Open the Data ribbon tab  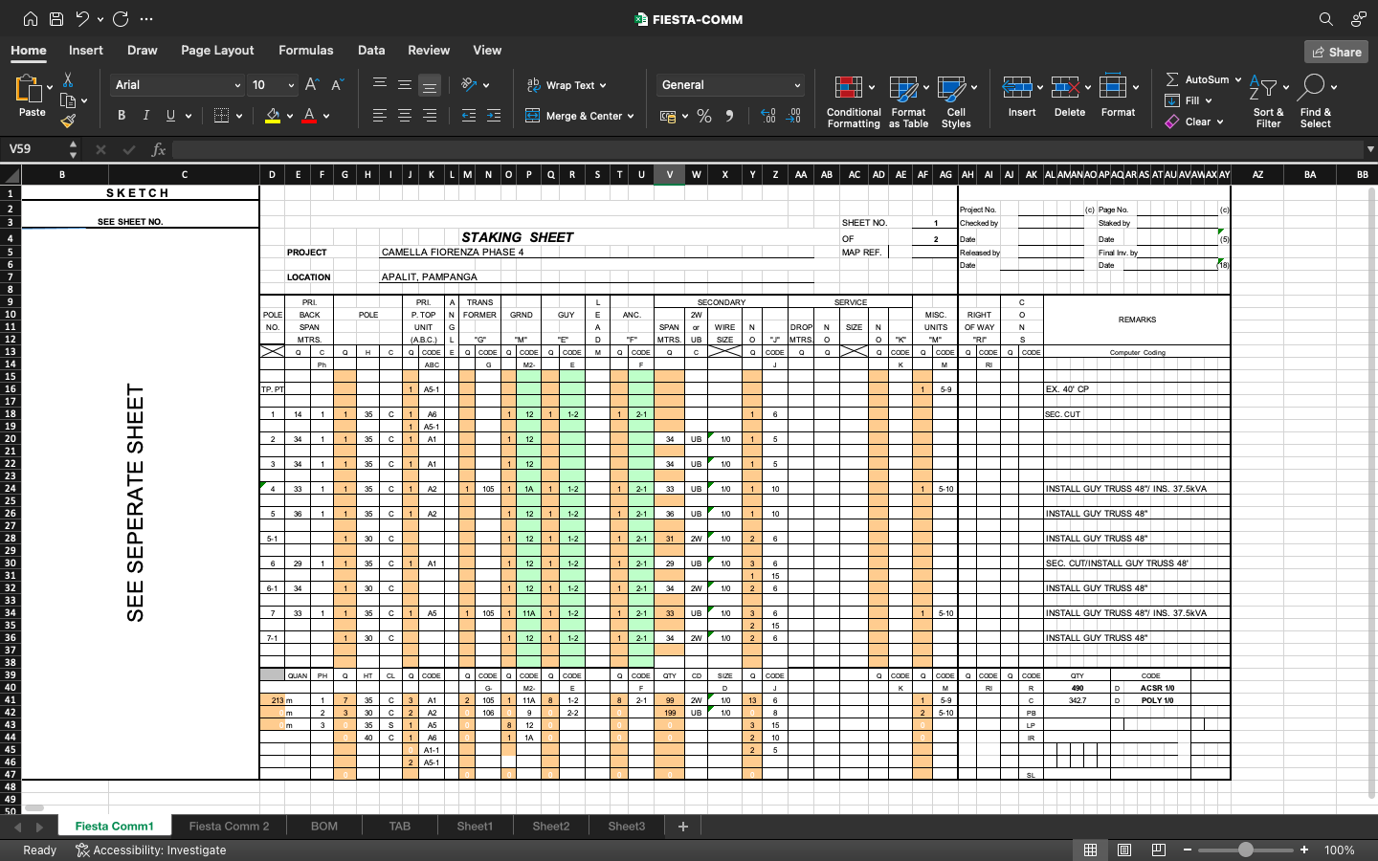point(371,50)
